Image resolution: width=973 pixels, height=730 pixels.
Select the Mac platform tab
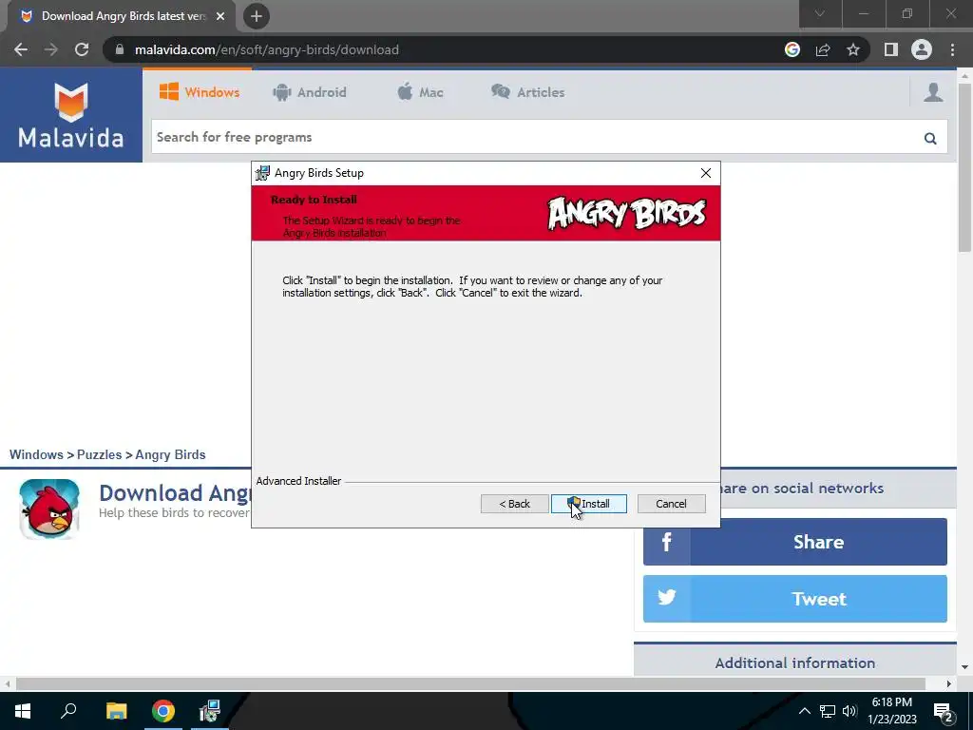[x=420, y=92]
